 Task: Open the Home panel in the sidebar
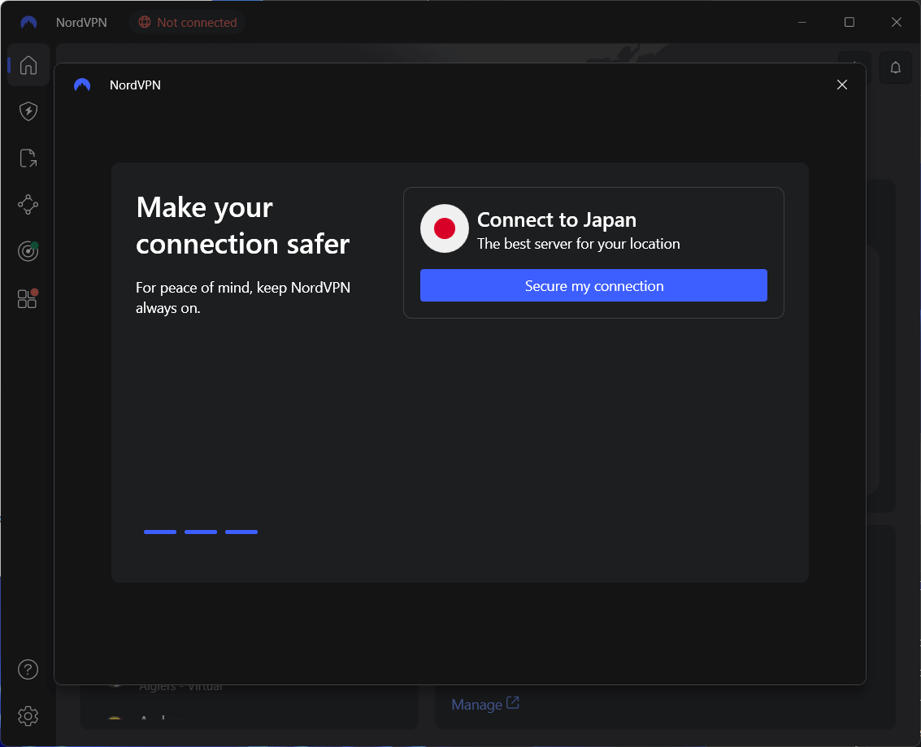[x=28, y=65]
